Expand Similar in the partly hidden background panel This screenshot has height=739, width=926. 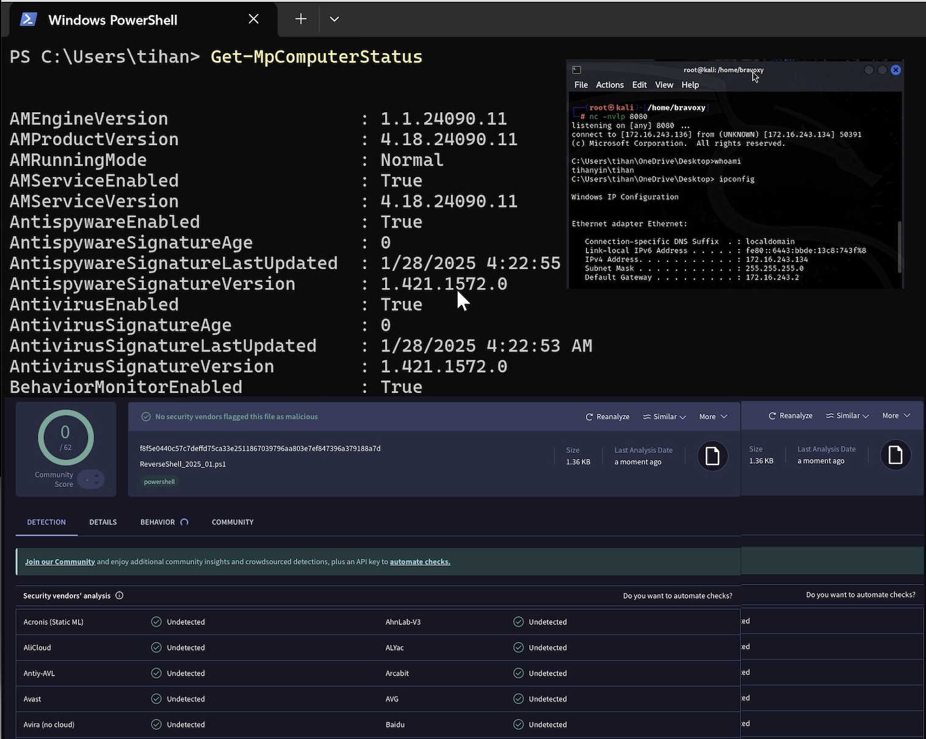(847, 416)
